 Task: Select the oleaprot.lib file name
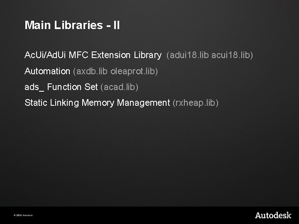tap(132, 71)
